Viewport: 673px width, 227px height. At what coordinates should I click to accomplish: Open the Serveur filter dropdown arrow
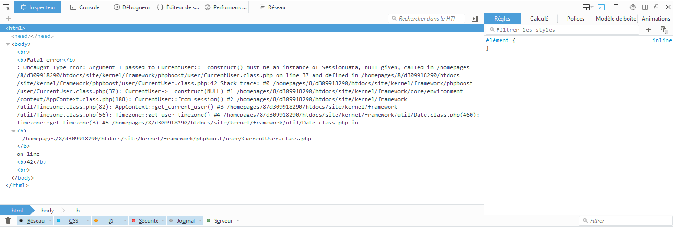pos(238,220)
